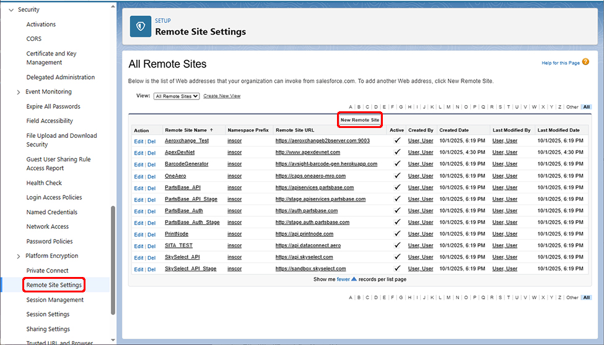The image size is (604, 345).
Task: Expand the Platform Encryption section
Action: pos(19,256)
